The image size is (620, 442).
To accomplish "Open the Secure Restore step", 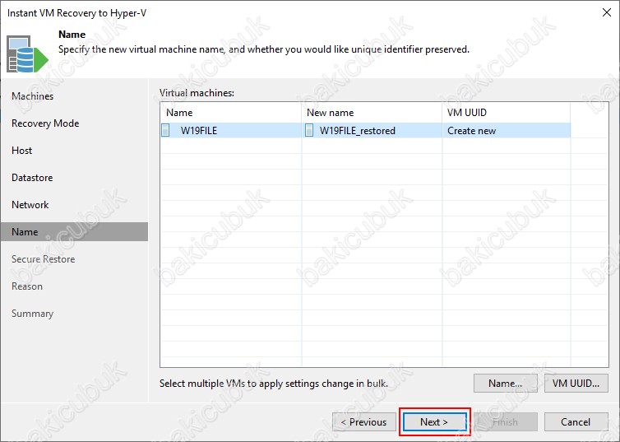I will 43,259.
